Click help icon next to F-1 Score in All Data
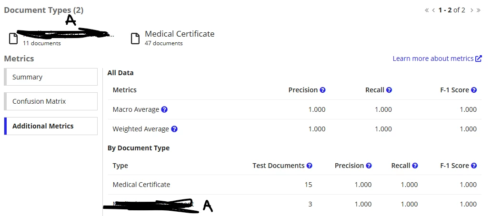This screenshot has height=216, width=491. pyautogui.click(x=474, y=90)
